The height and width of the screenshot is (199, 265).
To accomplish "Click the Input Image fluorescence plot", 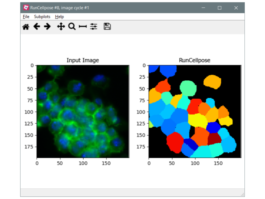I will click(x=83, y=111).
